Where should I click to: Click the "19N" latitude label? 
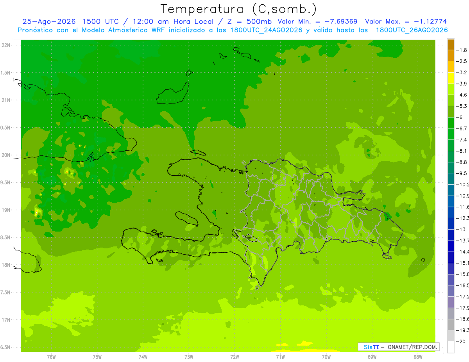tap(6, 210)
